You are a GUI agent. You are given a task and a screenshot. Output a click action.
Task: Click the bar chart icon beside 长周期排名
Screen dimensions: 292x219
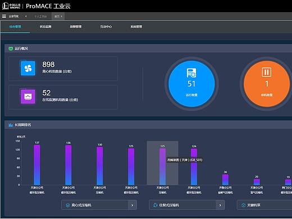tap(11, 125)
